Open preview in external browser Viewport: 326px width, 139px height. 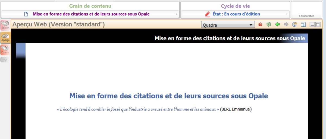pyautogui.click(x=294, y=25)
